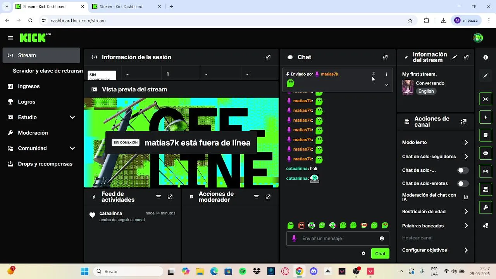
Task: Open Servidor y clave de retransmisión page
Action: coord(48,71)
